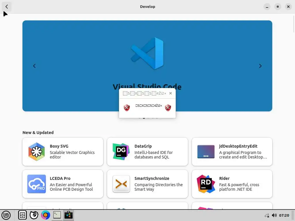
Task: Open the LCEDA Pro app icon
Action: click(37, 184)
